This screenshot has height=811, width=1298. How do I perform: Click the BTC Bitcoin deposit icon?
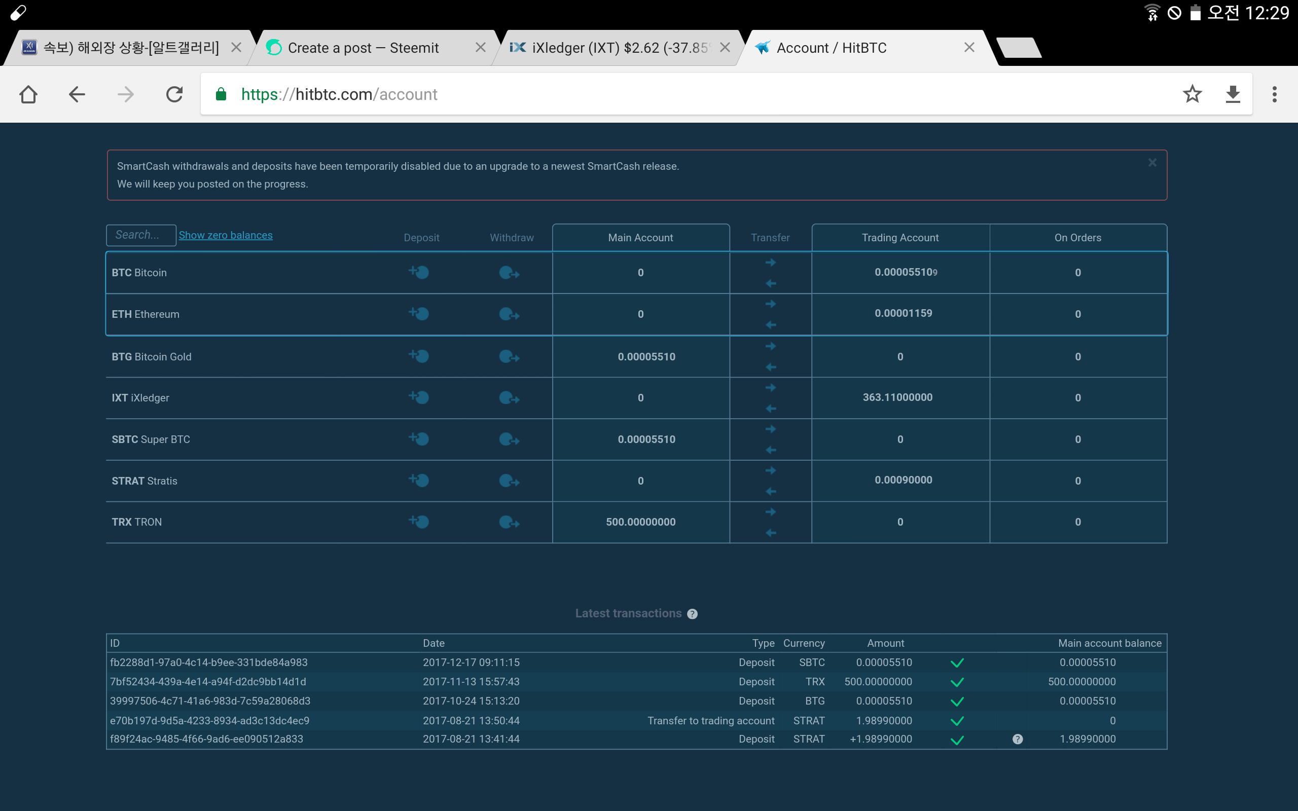(419, 272)
